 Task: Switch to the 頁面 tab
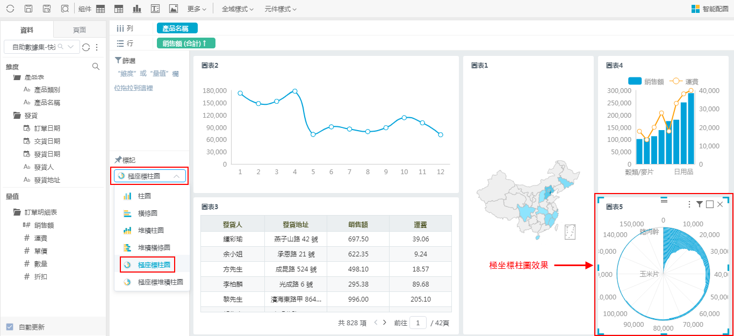79,30
